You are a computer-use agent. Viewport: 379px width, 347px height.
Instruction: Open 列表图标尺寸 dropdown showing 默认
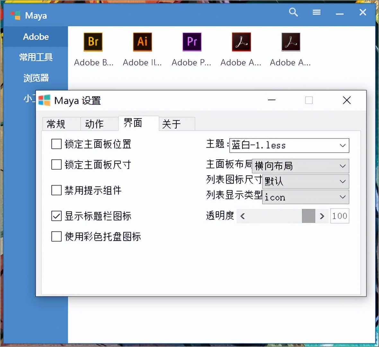click(x=305, y=181)
